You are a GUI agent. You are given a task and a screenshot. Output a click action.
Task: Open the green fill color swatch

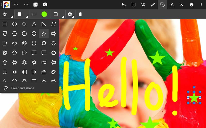click(x=44, y=14)
